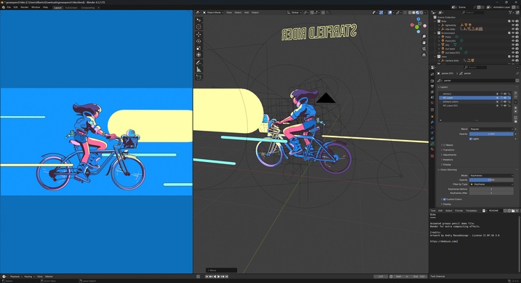Select the Cursor tool
This screenshot has height=283, width=521.
coord(199,27)
